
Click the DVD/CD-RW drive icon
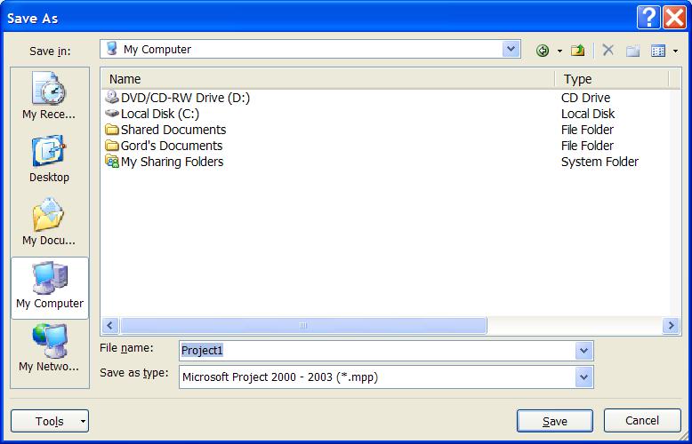coord(112,97)
